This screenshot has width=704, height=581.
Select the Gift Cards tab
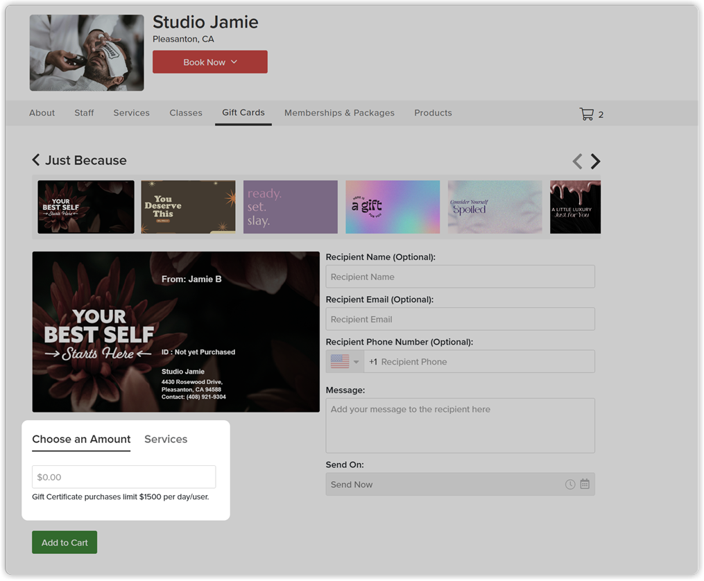(x=243, y=112)
